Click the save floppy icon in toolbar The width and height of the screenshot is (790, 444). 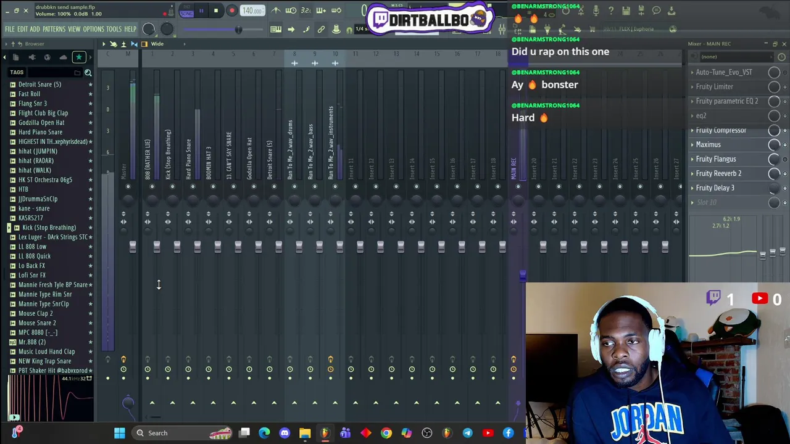point(626,10)
